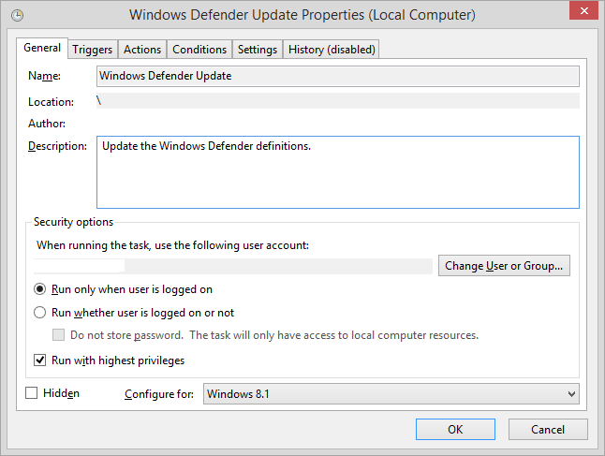Click the Task Scheduler clock icon in title bar

click(18, 15)
